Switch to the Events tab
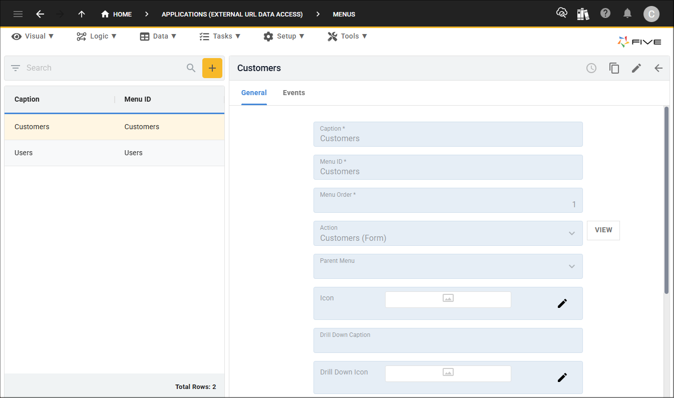674x398 pixels. pyautogui.click(x=293, y=93)
